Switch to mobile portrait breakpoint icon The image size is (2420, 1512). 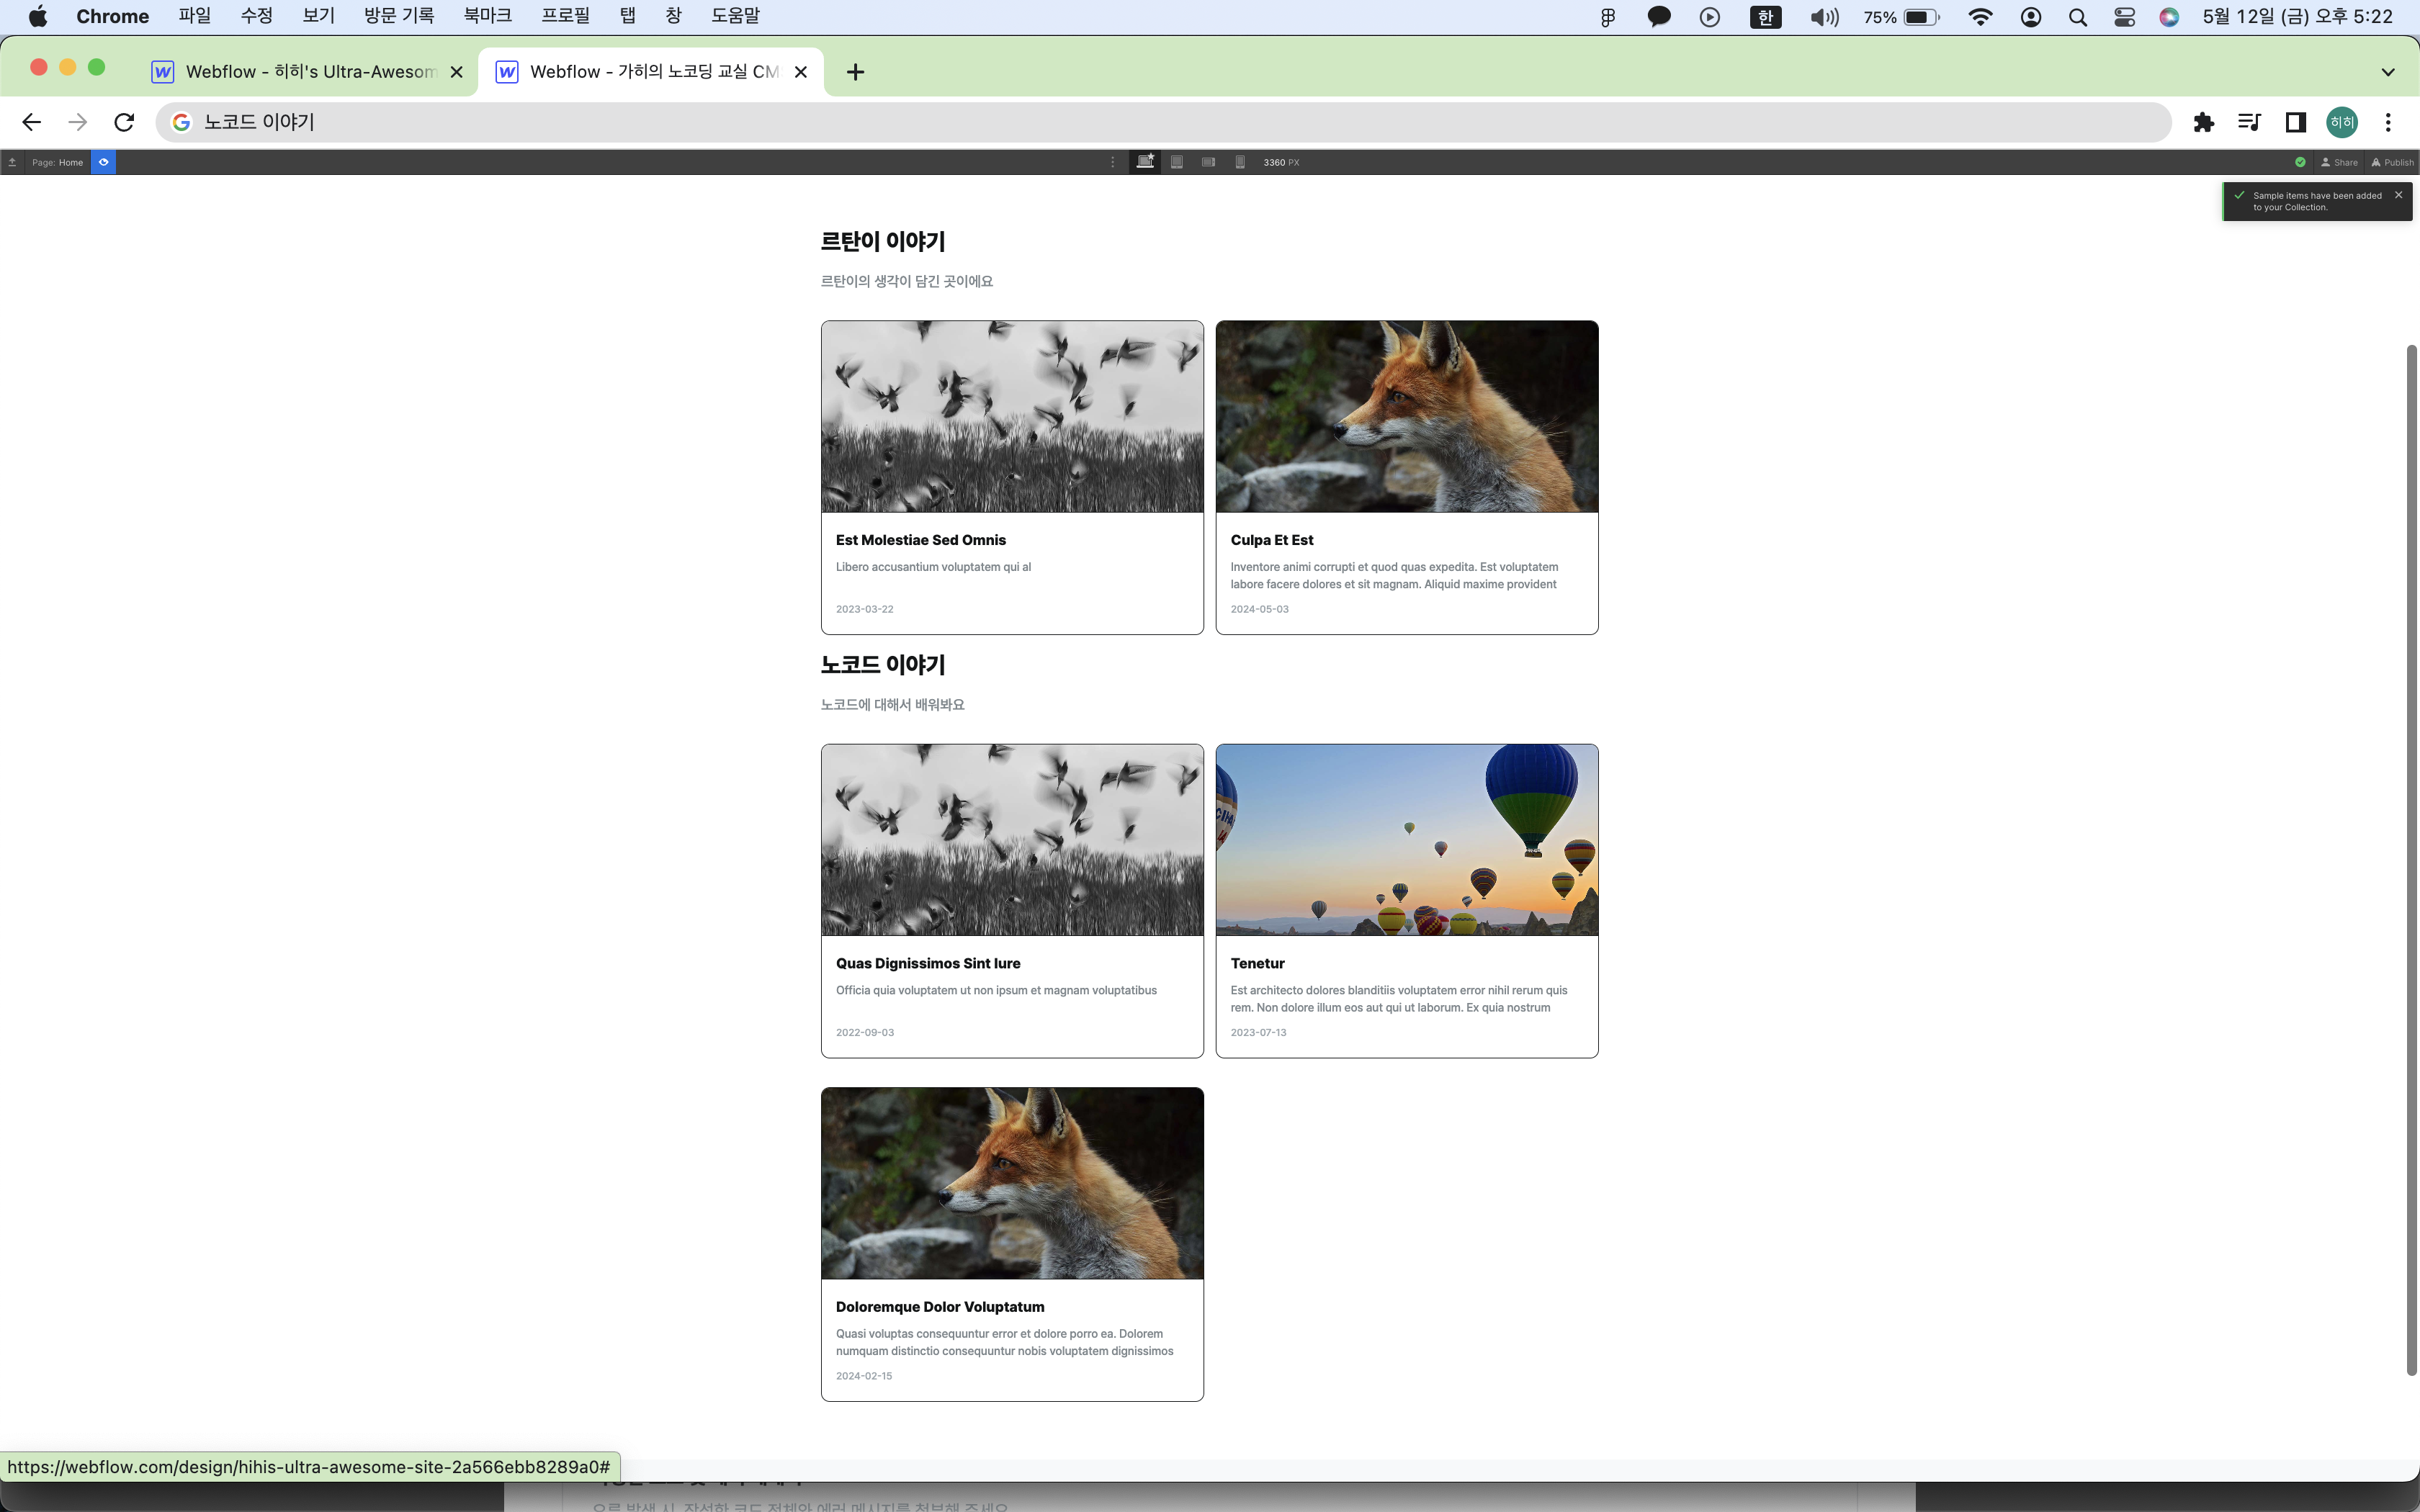click(x=1240, y=162)
